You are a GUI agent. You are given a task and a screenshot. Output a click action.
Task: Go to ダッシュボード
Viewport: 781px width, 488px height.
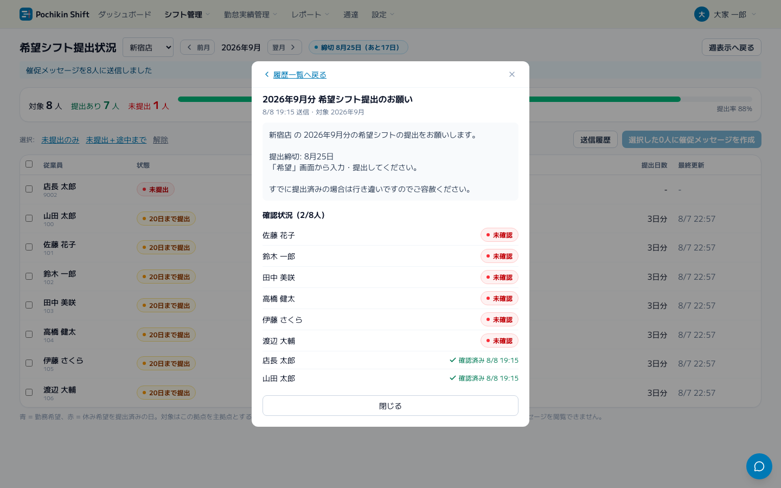125,15
